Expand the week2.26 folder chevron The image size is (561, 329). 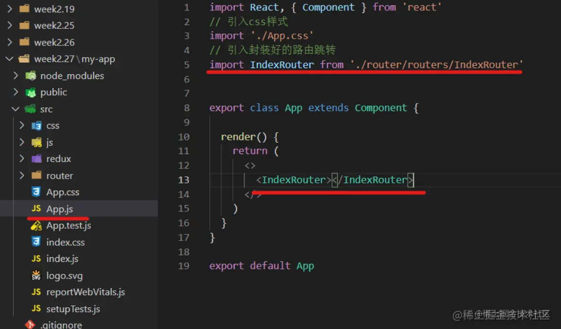pos(9,42)
